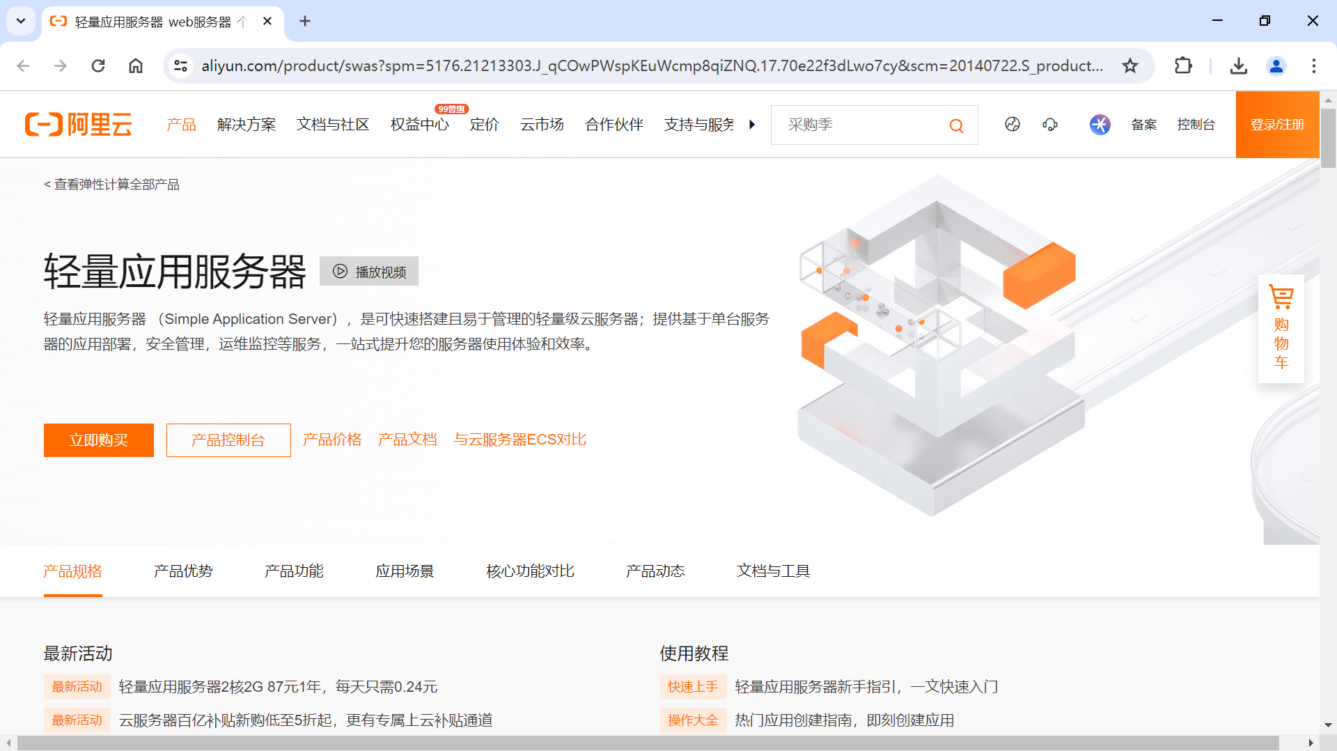Select the 产品规格 tab

click(x=73, y=571)
